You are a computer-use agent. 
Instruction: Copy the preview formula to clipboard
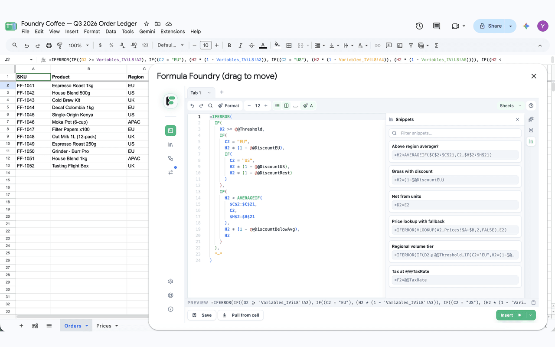[x=534, y=302]
